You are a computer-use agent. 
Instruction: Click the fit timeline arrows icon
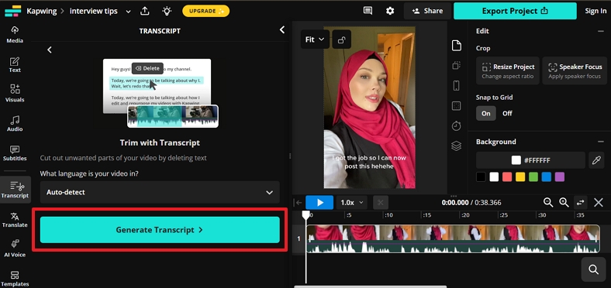click(x=581, y=202)
